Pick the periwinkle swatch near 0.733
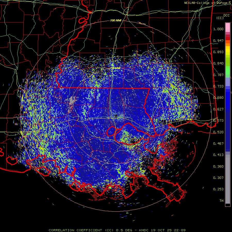 click(x=228, y=82)
